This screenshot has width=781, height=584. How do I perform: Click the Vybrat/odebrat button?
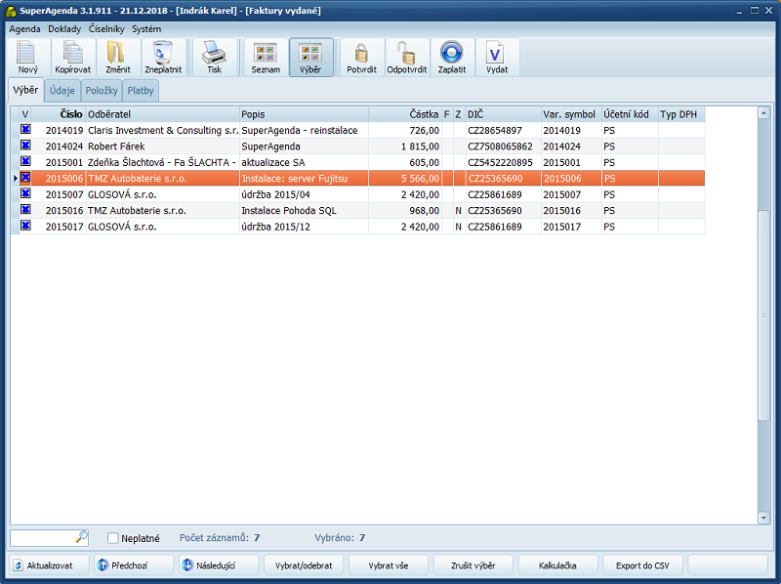point(304,565)
